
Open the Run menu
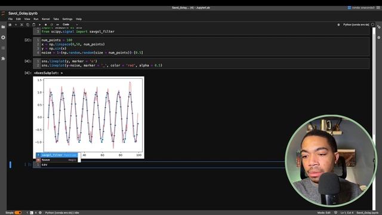(36, 19)
